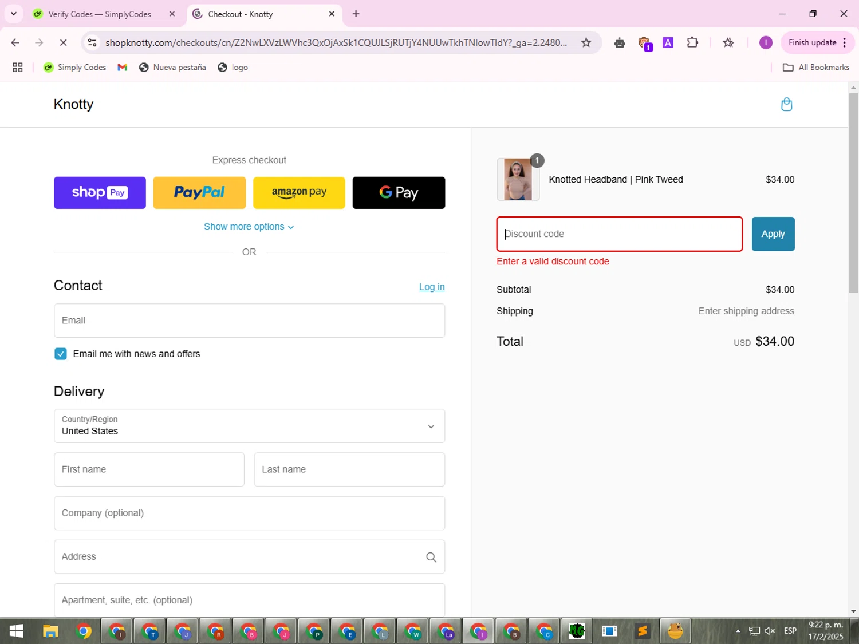
Task: Open Chrome profile T in taskbar
Action: (x=150, y=631)
